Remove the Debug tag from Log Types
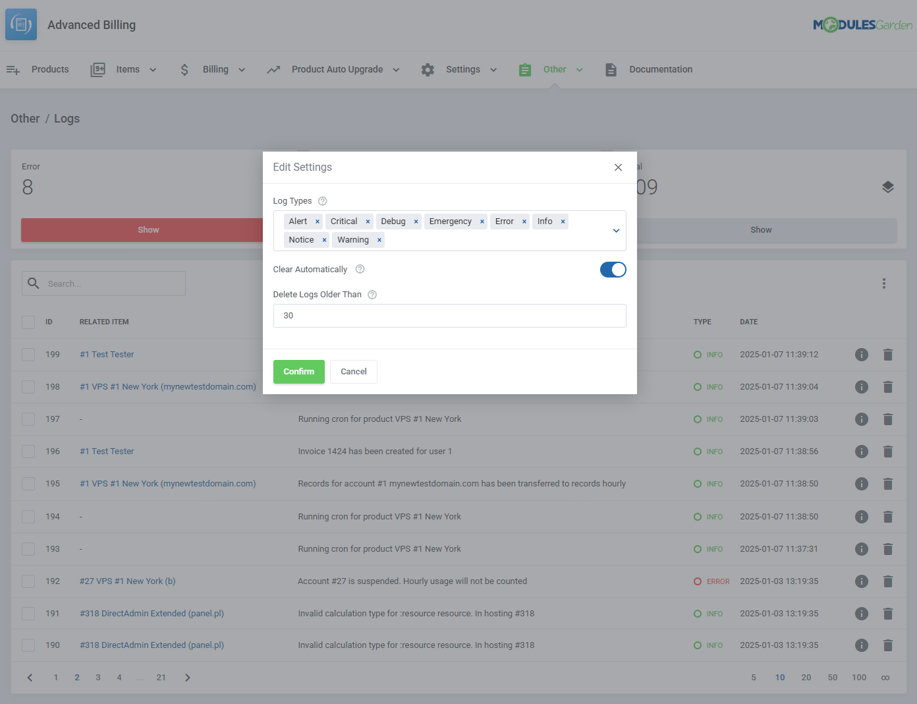 (416, 221)
